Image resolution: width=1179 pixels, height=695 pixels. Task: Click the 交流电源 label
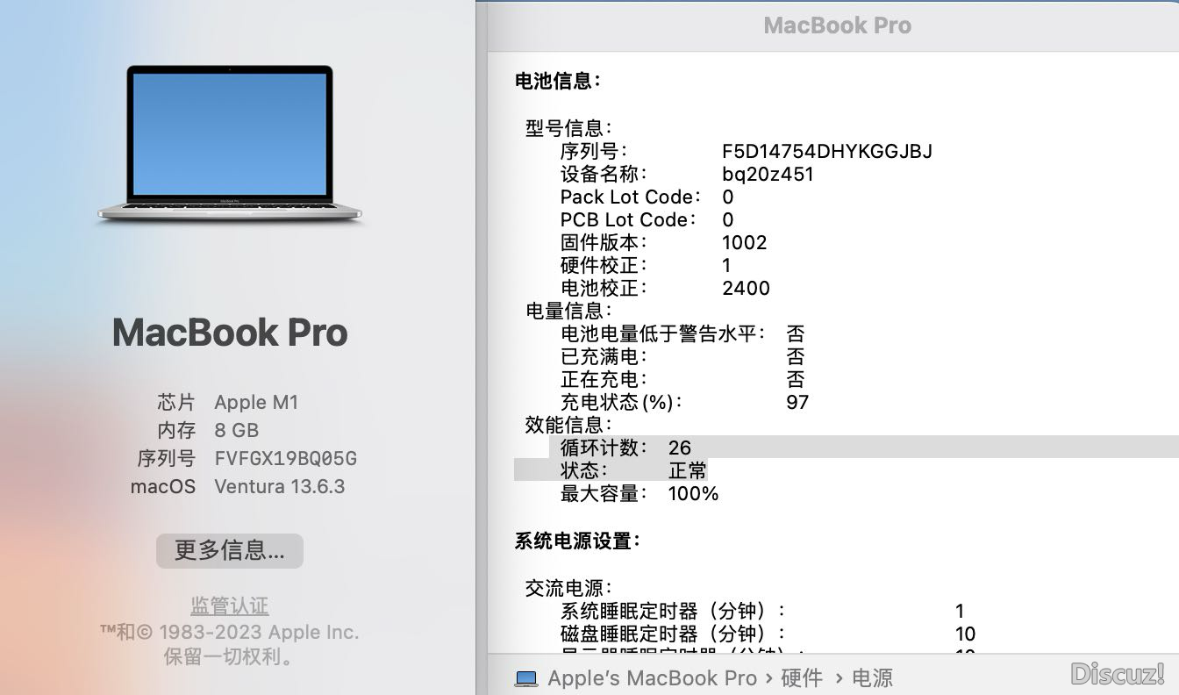(x=569, y=588)
